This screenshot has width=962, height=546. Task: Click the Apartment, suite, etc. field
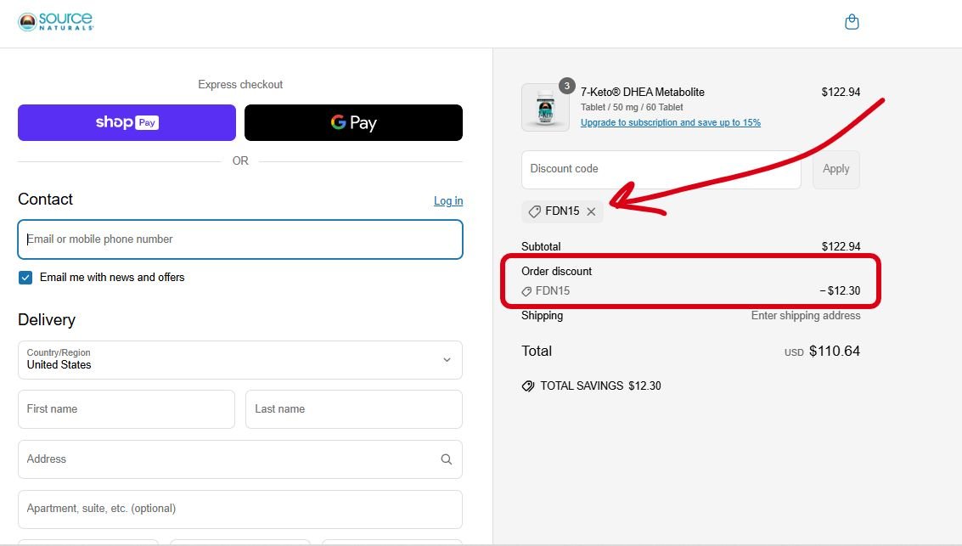coord(240,509)
